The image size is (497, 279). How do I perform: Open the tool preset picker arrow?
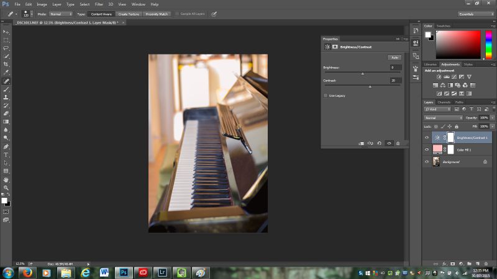point(16,14)
